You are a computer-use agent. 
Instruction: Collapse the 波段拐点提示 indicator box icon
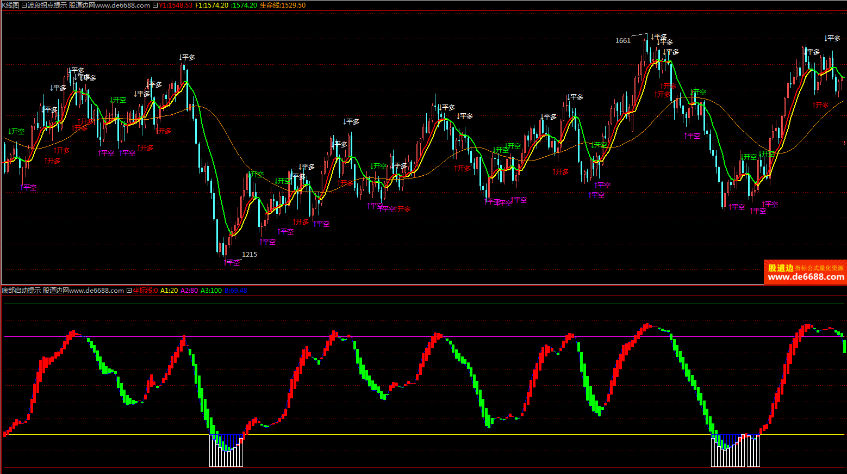pyautogui.click(x=24, y=5)
